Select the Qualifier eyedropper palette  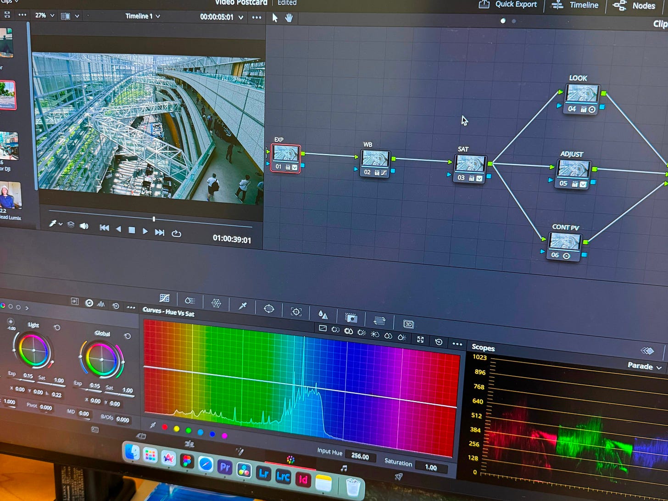pyautogui.click(x=243, y=306)
